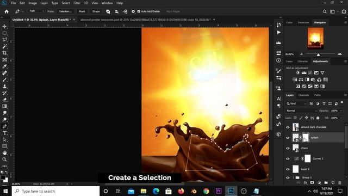
Task: Select the Clone Stamp tool
Action: tap(4, 86)
